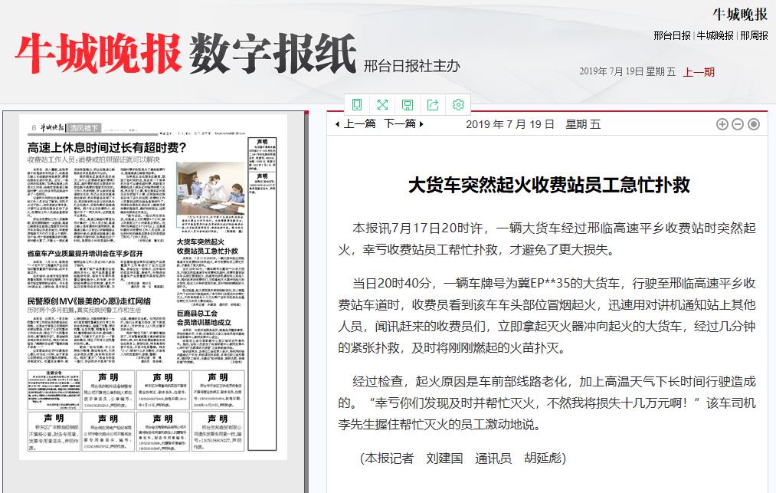
Task: Open previous issue link 上一期
Action: coord(699,72)
